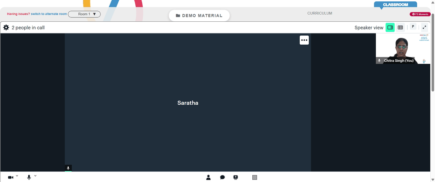435x182 pixels.
Task: Click the gray square stop button
Action: tap(254, 177)
